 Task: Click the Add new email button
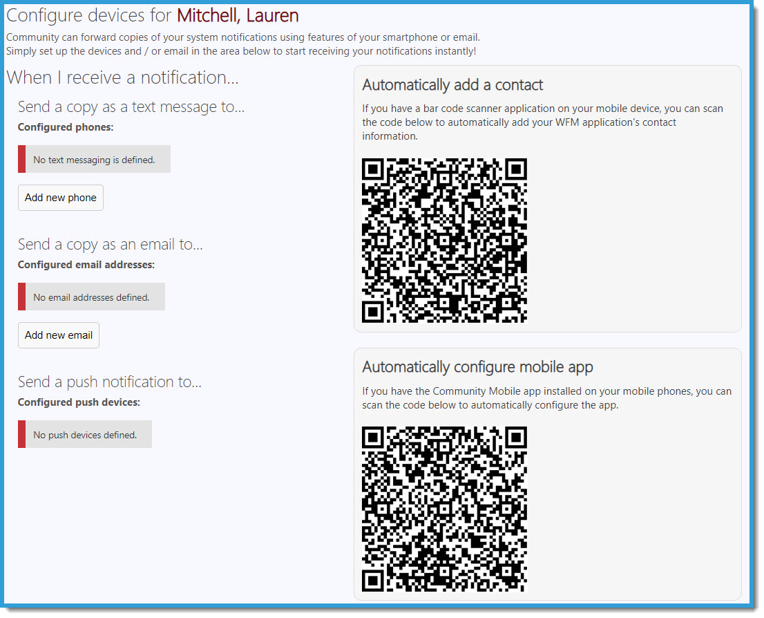(59, 335)
